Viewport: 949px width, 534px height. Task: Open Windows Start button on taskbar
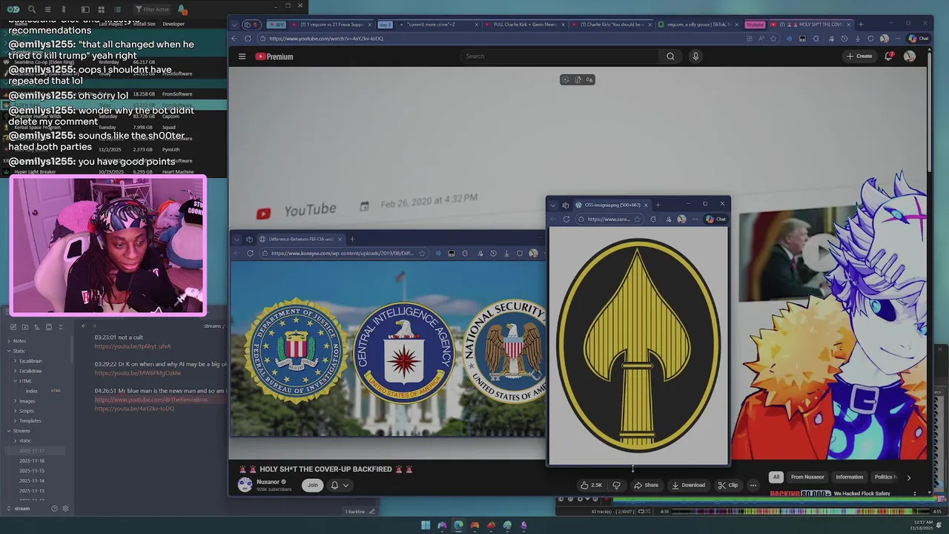tap(426, 526)
